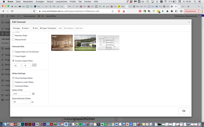The width and height of the screenshot is (204, 127).
Task: Select the first carousel image thumbnail
Action: coord(62,42)
